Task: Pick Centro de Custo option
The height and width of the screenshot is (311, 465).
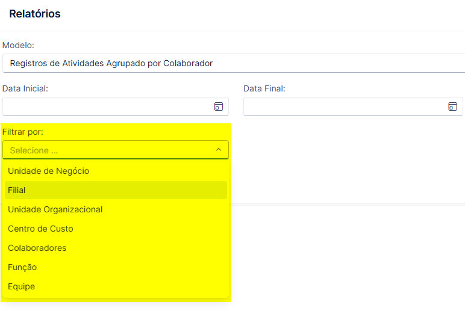Action: tap(116, 229)
